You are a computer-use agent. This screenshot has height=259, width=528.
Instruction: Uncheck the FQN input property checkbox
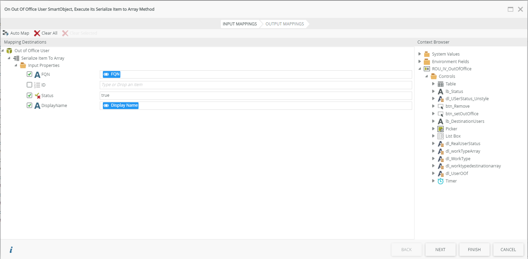pyautogui.click(x=29, y=74)
